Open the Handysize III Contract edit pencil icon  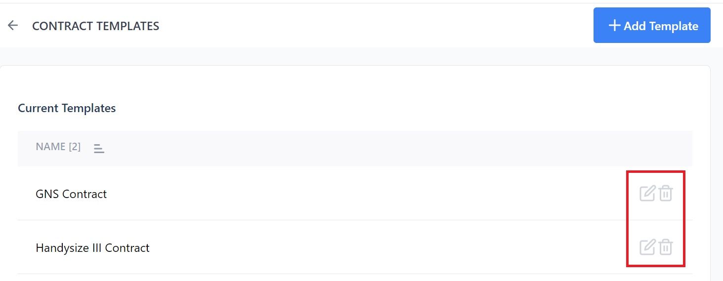(647, 246)
